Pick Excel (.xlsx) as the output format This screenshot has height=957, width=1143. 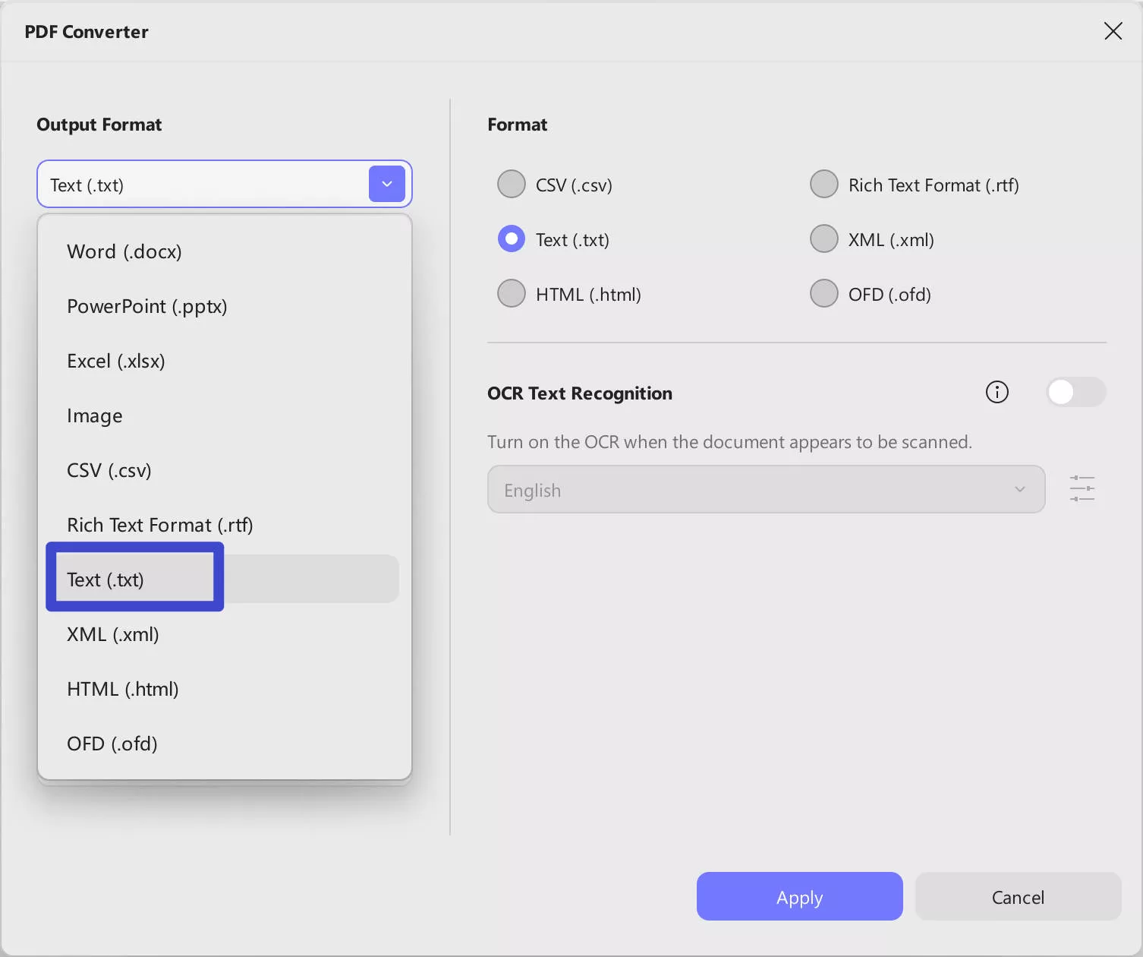tap(115, 361)
